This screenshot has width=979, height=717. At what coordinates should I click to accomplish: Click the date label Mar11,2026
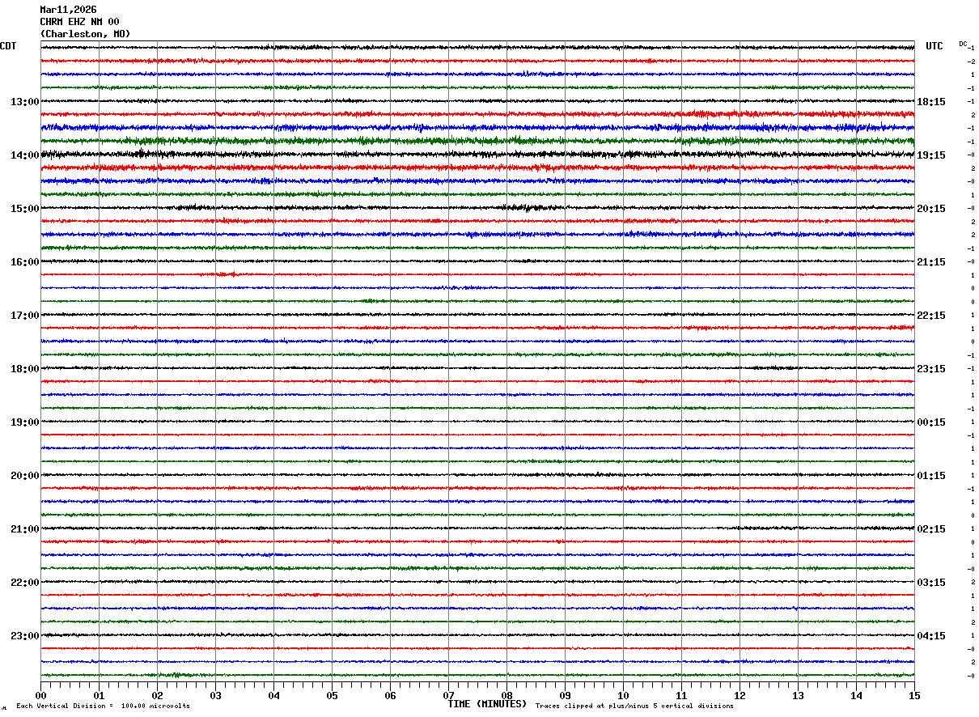[68, 10]
